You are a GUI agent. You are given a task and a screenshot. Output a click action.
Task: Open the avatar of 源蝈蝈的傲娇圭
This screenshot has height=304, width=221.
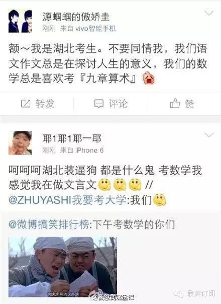pos(20,21)
